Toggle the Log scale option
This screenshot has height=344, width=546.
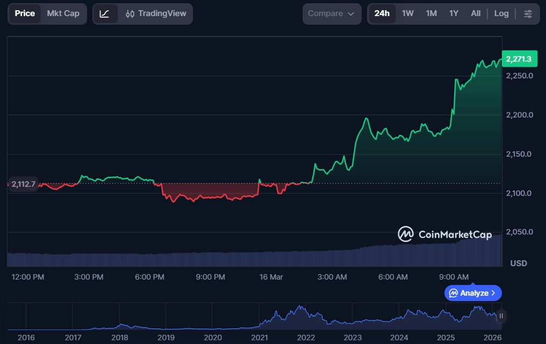(501, 13)
